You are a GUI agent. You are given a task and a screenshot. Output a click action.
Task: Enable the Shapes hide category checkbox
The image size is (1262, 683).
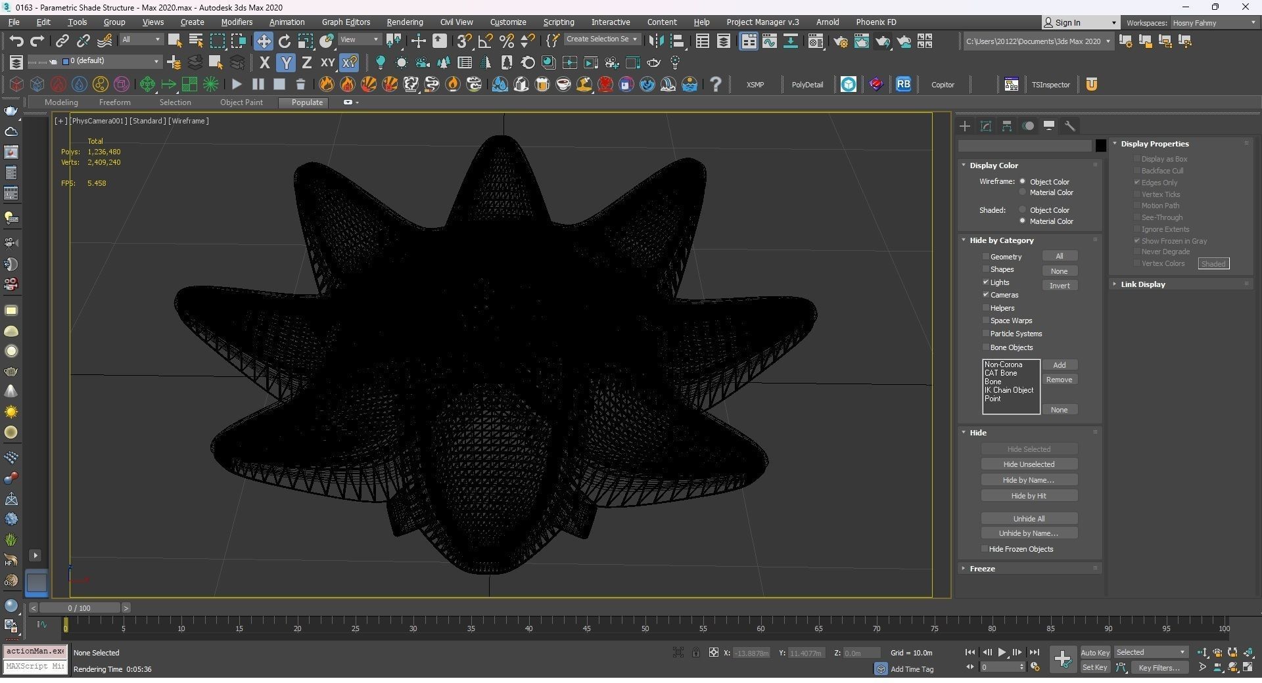[986, 269]
